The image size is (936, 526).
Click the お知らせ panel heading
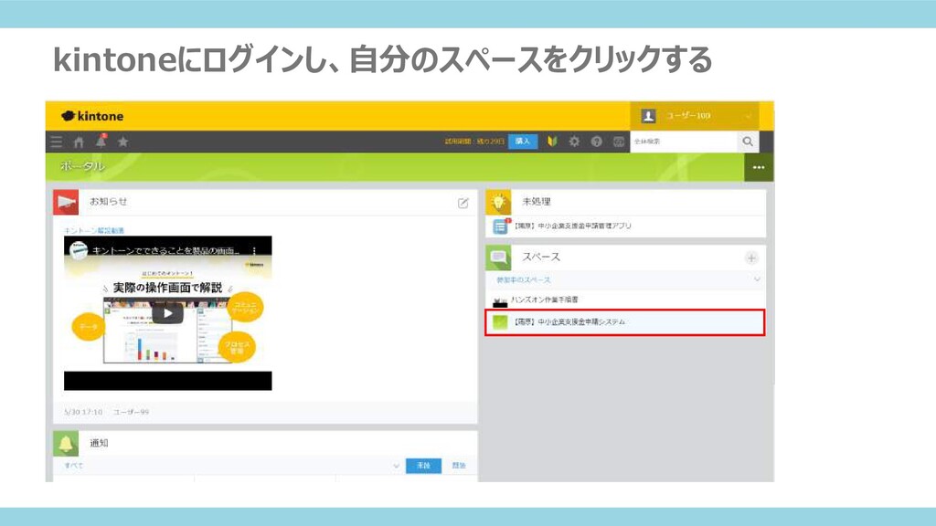[x=109, y=202]
